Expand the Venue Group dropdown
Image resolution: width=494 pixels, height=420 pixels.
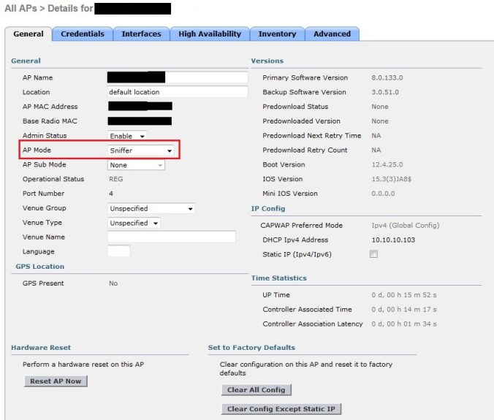tap(151, 208)
